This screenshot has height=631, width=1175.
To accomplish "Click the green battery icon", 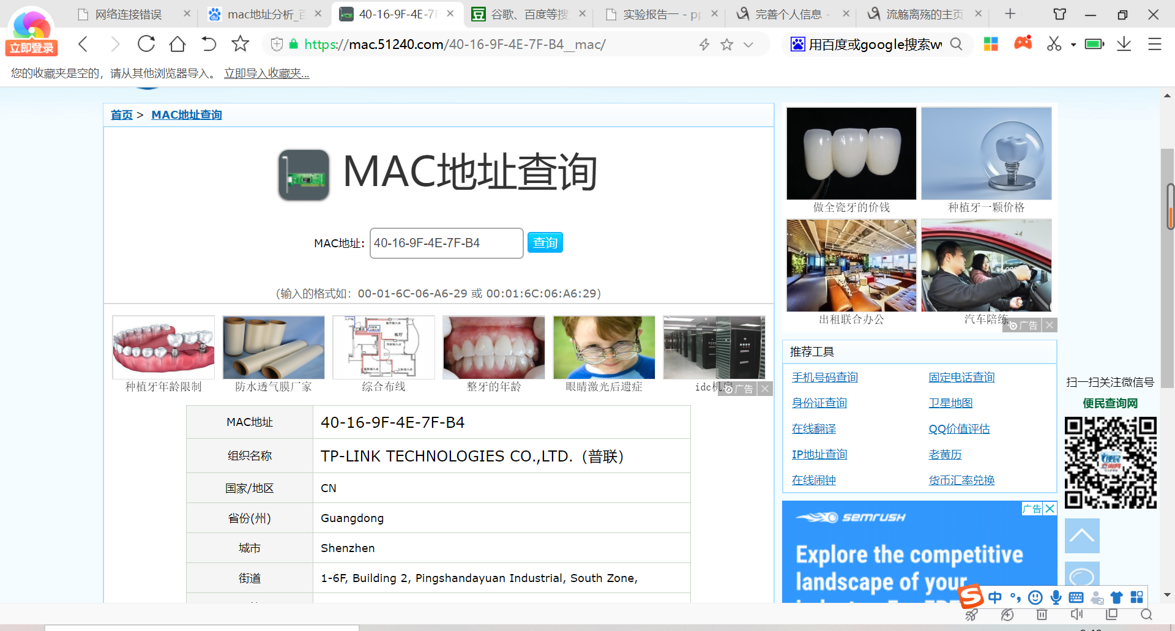I will click(x=1094, y=44).
